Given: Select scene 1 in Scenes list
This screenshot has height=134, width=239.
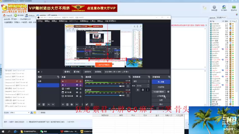Looking at the screenshot, I should click(48, 85).
